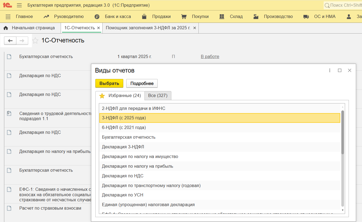Open the sections panel icon beside Главное
362x222 pixels.
tap(8, 17)
